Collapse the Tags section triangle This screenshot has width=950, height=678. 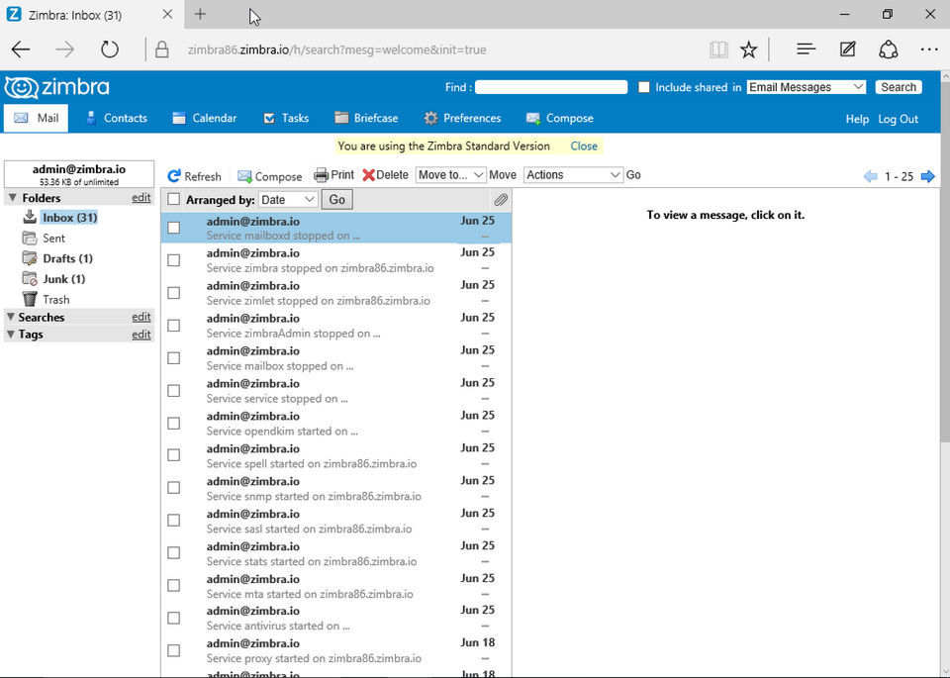pos(11,334)
